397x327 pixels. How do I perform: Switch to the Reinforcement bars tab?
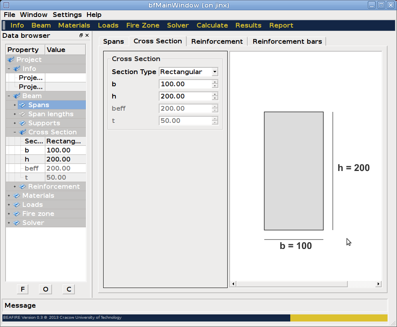point(287,41)
